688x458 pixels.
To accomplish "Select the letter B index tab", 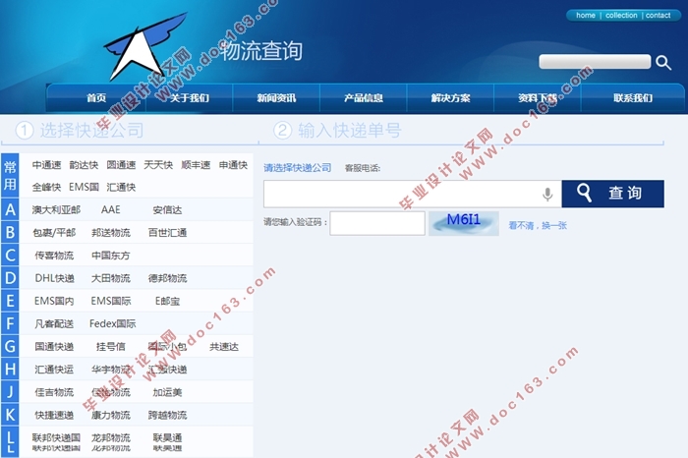I will click(x=10, y=233).
